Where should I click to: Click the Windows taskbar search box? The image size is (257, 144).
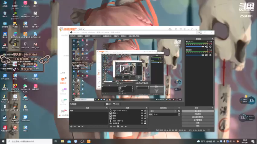pos(30,141)
